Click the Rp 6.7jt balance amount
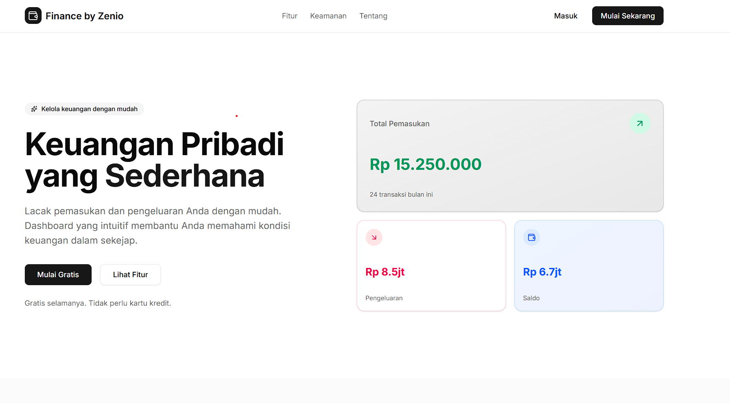Image resolution: width=730 pixels, height=403 pixels. tap(542, 272)
